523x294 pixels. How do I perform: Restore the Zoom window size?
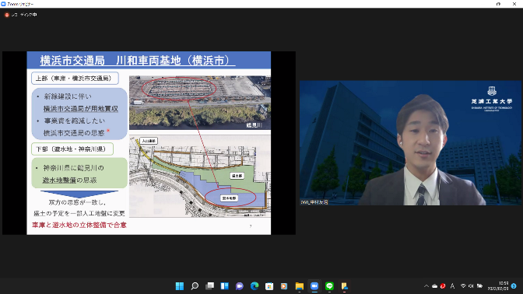coord(498,4)
